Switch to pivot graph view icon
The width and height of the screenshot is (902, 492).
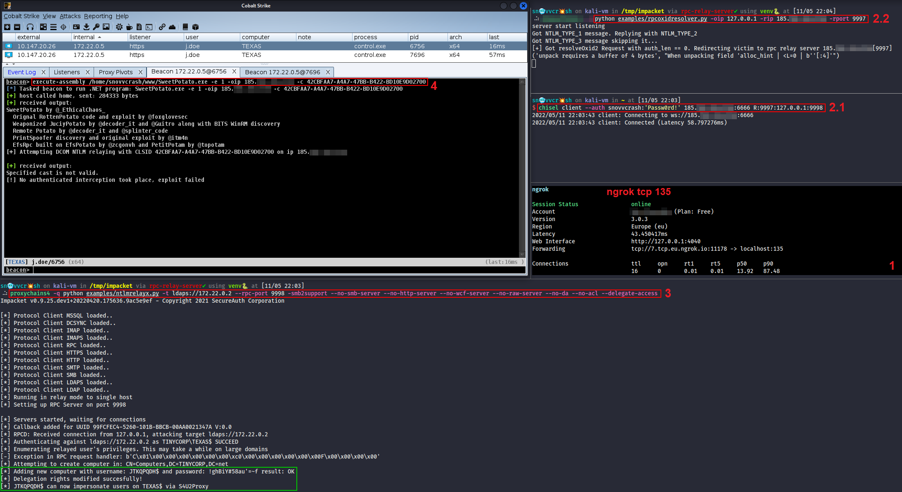click(43, 27)
